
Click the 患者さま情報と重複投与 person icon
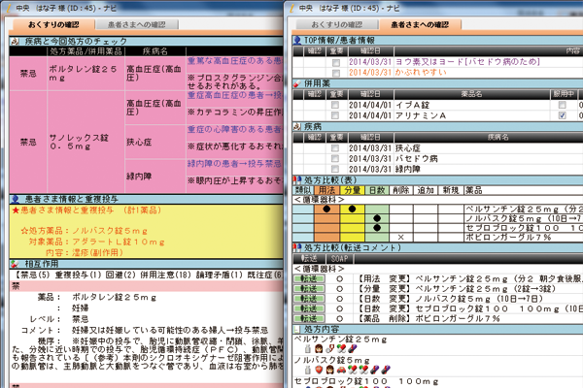click(16, 199)
